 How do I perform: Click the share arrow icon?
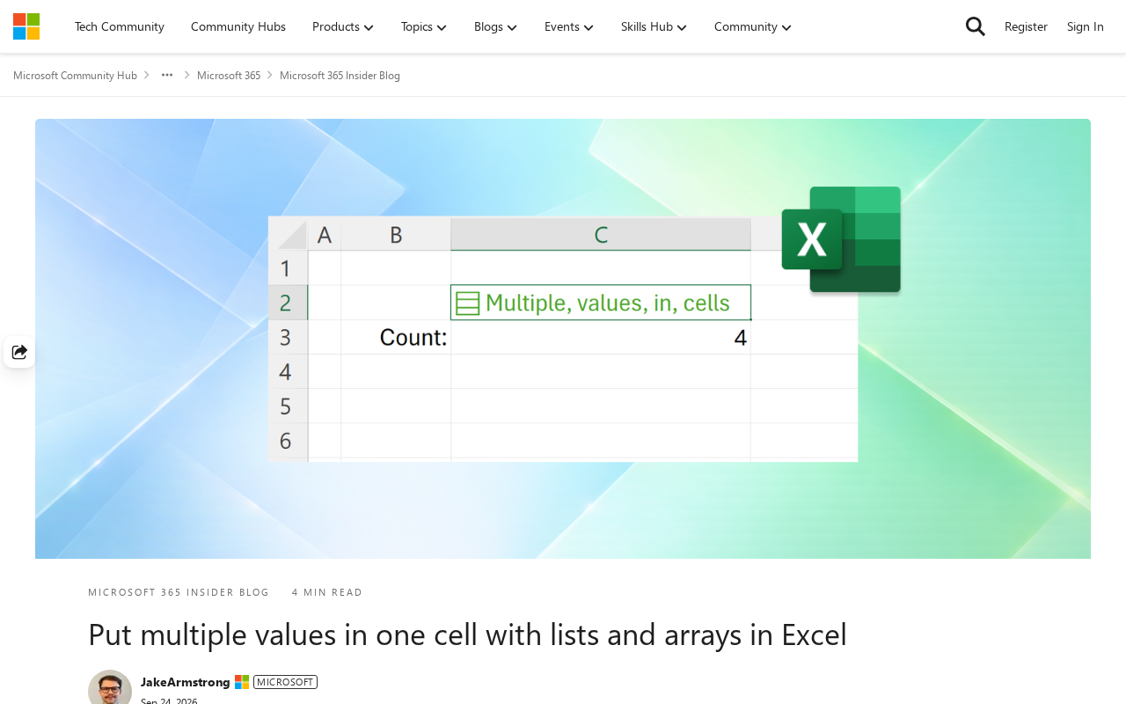tap(19, 352)
